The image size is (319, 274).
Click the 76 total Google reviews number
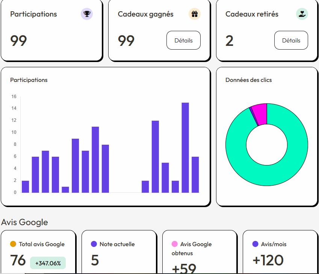[18, 260]
